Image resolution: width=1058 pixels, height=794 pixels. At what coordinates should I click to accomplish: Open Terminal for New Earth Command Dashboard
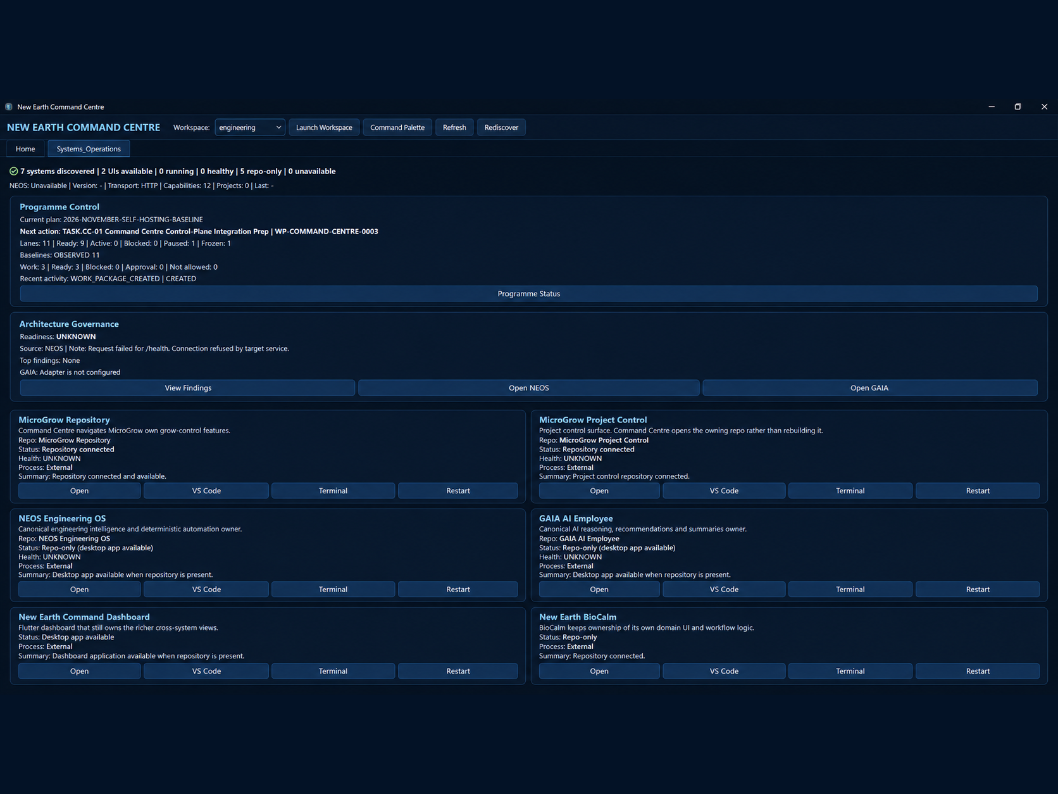333,671
